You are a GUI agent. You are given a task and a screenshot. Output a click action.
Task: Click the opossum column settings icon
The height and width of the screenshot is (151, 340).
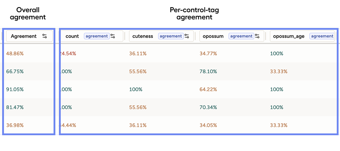click(257, 36)
